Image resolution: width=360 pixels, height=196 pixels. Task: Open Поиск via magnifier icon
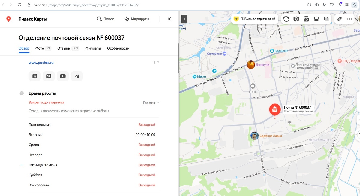pos(106,19)
